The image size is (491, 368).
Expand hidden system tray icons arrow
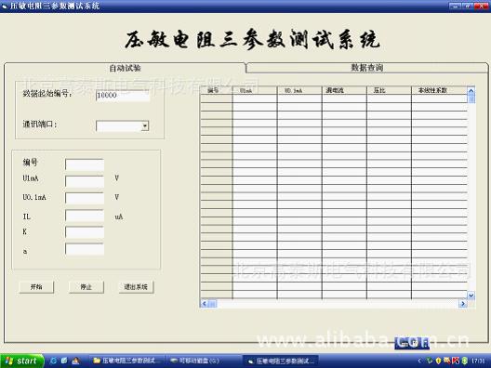click(x=419, y=361)
